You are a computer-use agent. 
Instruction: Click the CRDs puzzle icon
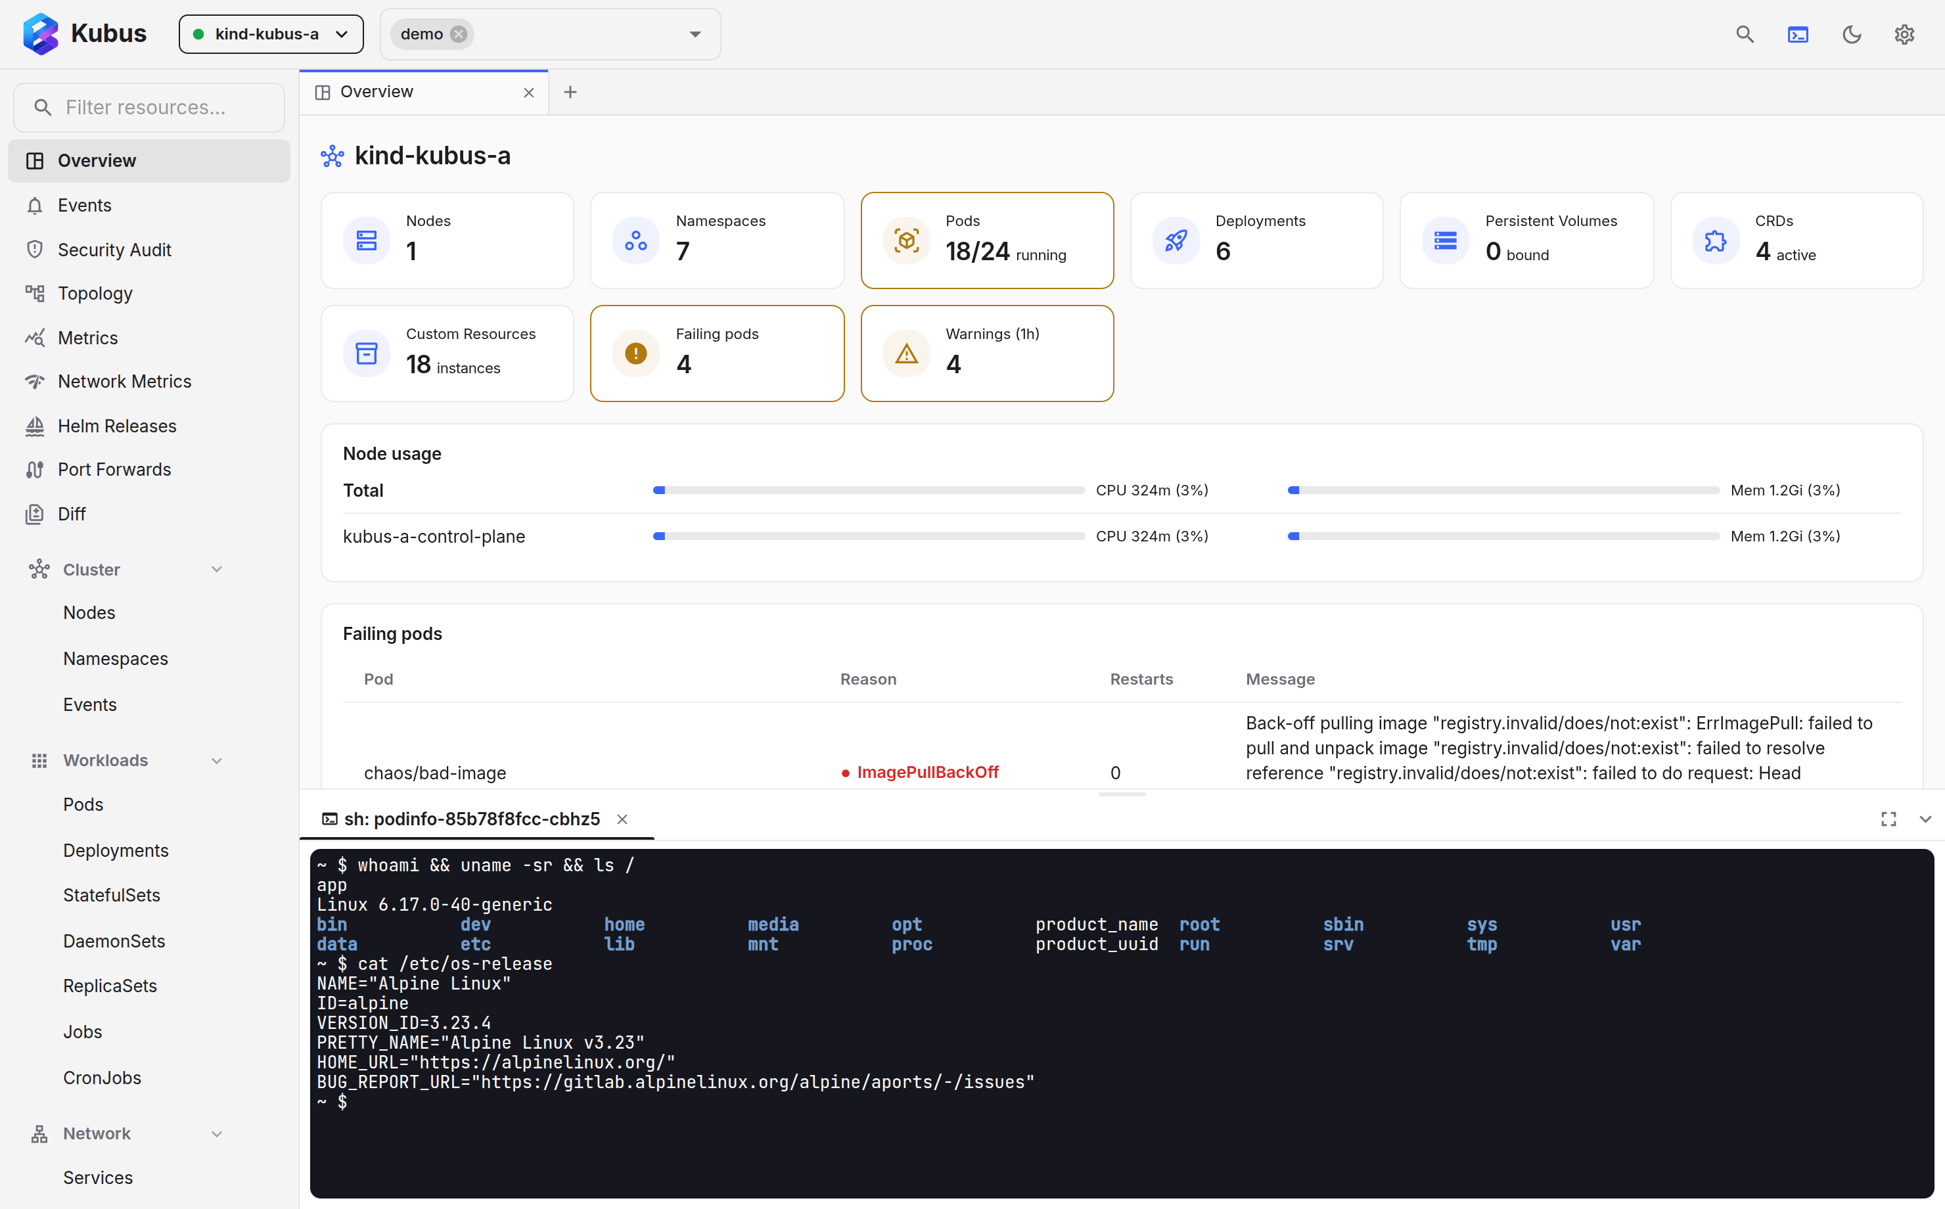coord(1716,240)
